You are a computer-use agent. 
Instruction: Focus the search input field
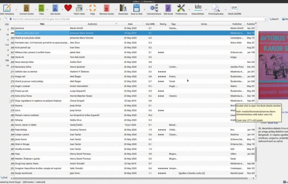point(138,19)
